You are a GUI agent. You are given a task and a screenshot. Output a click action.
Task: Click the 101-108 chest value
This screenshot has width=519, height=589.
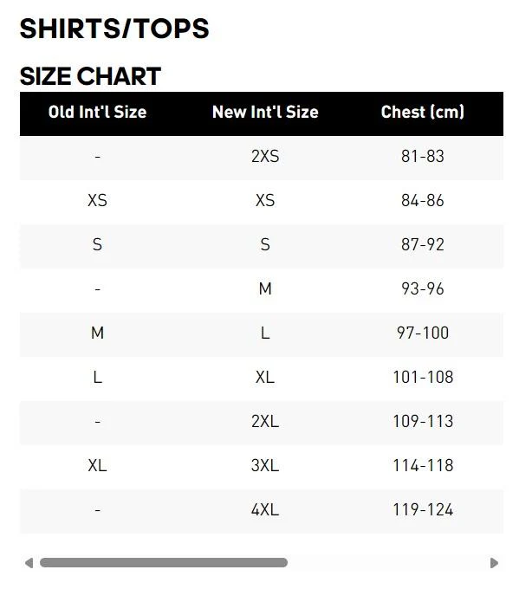[423, 377]
